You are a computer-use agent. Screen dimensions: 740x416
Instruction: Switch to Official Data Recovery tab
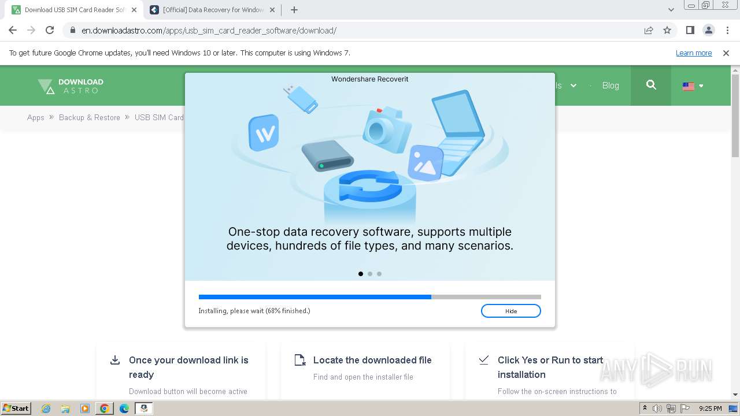pos(212,10)
